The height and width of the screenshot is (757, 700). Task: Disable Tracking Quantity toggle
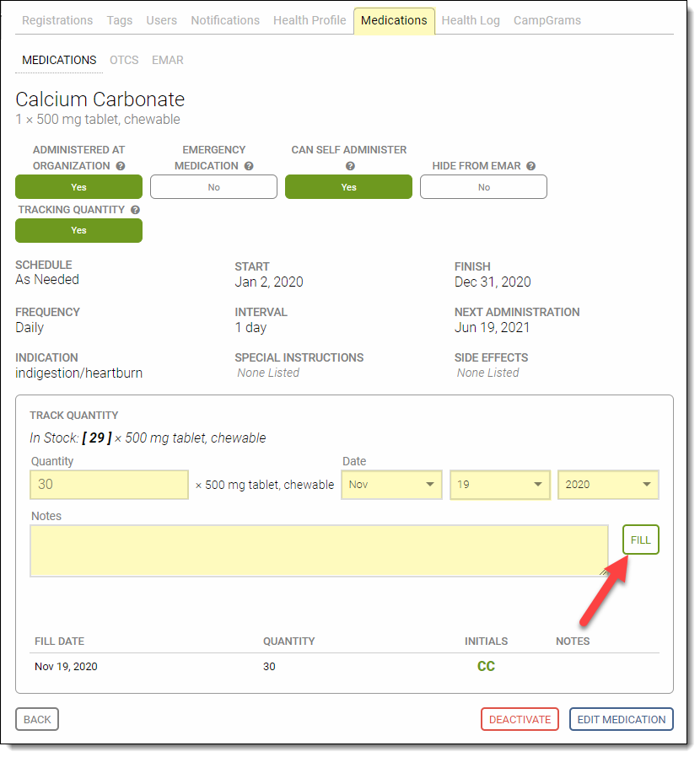pyautogui.click(x=78, y=230)
